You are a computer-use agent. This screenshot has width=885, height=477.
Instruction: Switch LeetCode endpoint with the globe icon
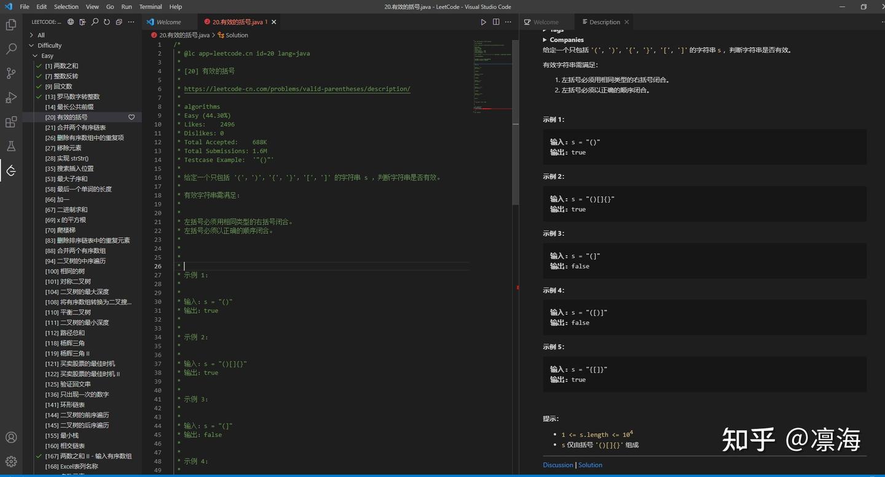70,22
